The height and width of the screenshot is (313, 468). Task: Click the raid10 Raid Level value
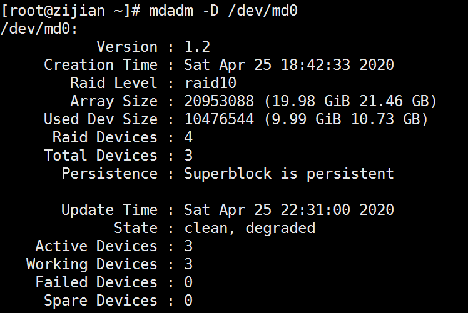[x=210, y=83]
